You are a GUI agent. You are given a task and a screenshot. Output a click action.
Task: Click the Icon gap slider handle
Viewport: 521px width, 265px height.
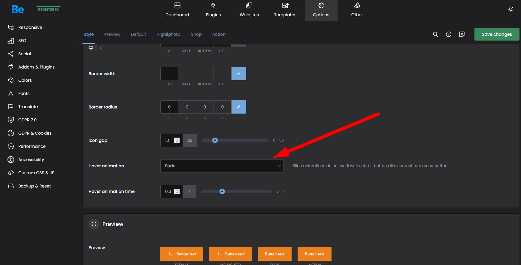pos(215,140)
